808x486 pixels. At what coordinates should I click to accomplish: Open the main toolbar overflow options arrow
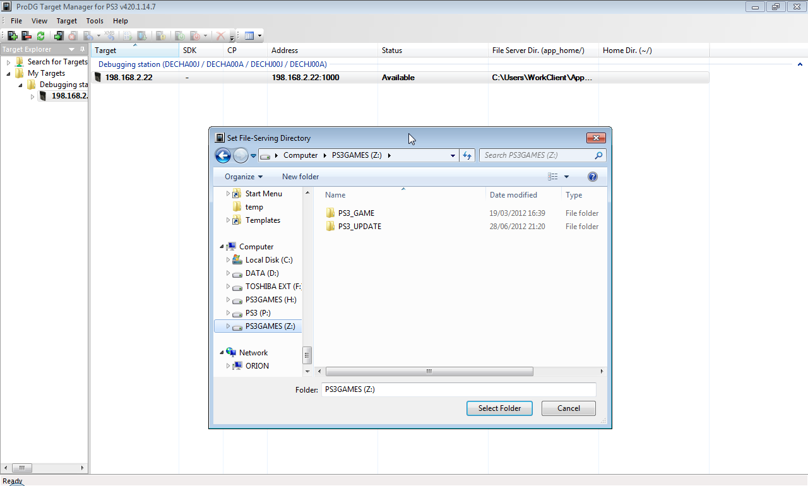tap(232, 37)
